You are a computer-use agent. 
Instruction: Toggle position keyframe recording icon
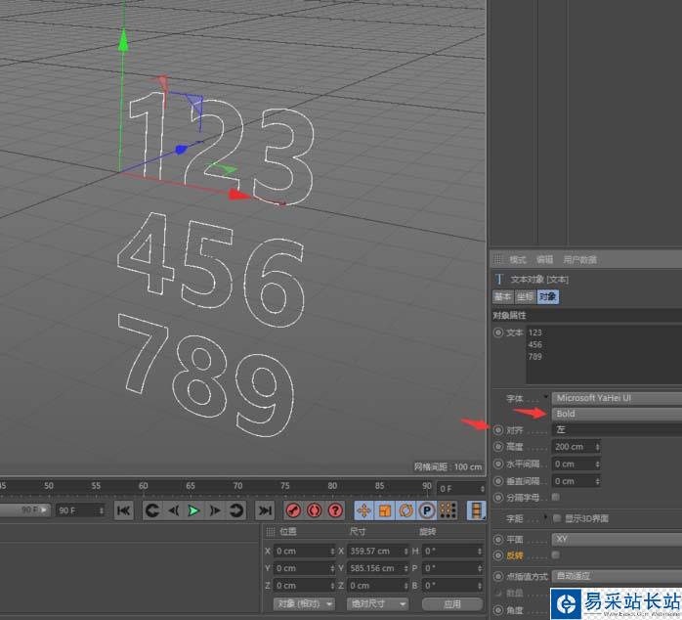363,510
